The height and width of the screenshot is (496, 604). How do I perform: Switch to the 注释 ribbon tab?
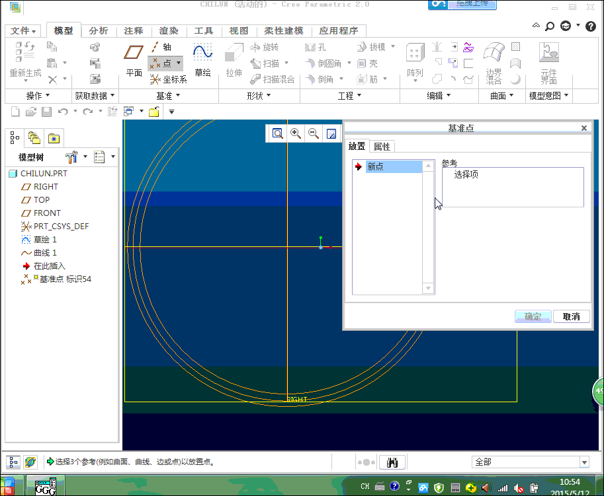tap(134, 31)
